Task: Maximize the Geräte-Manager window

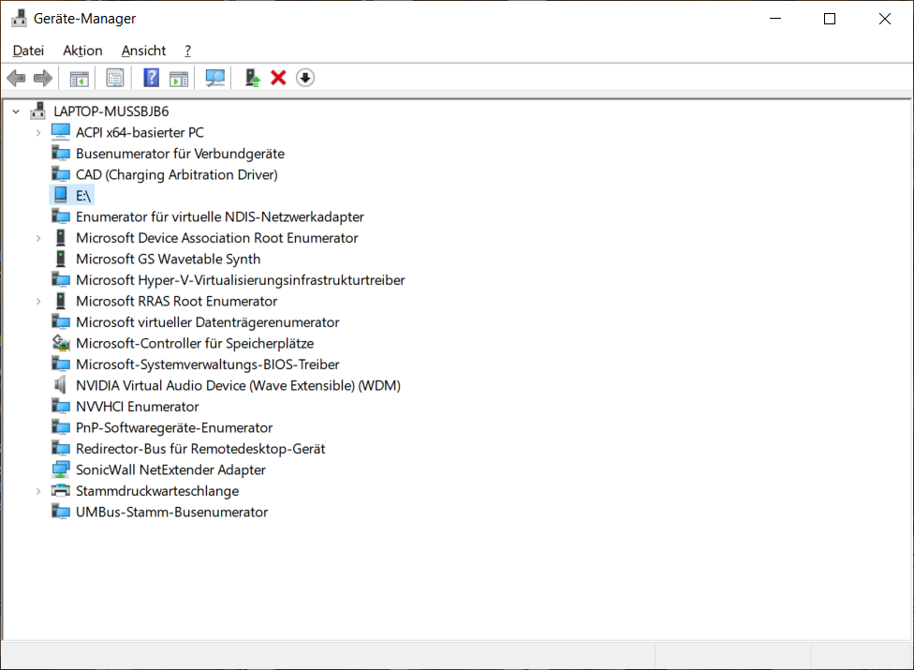Action: [830, 19]
